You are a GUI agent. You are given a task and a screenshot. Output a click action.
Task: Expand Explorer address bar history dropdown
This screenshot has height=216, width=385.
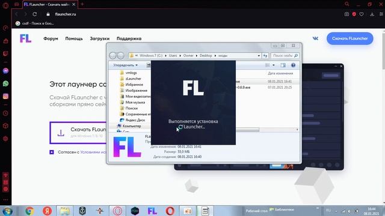coord(259,56)
